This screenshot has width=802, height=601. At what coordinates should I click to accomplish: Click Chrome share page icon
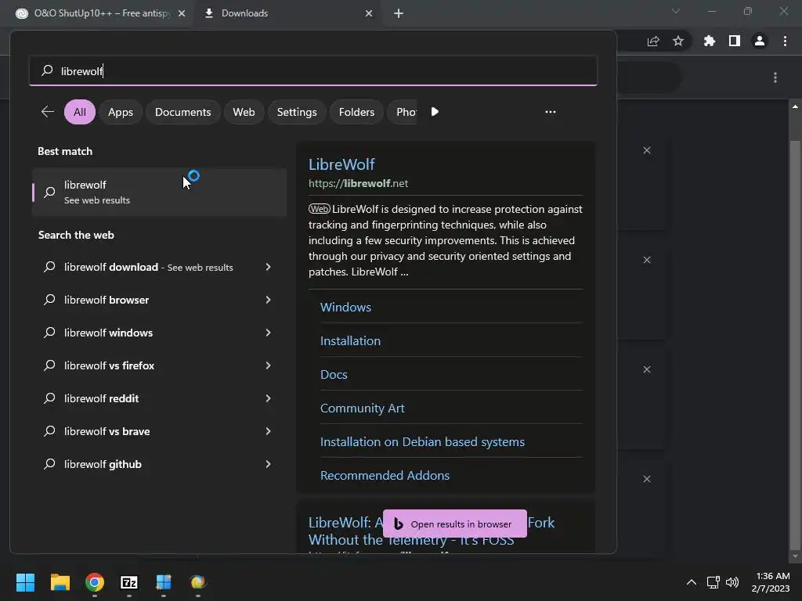coord(653,41)
